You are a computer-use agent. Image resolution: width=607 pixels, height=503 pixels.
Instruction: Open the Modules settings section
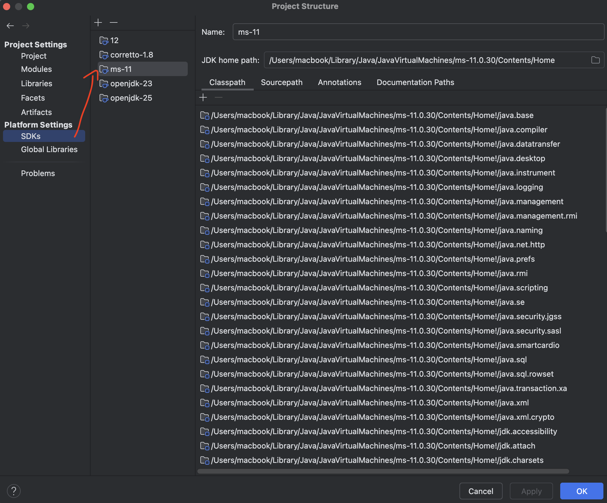(36, 69)
